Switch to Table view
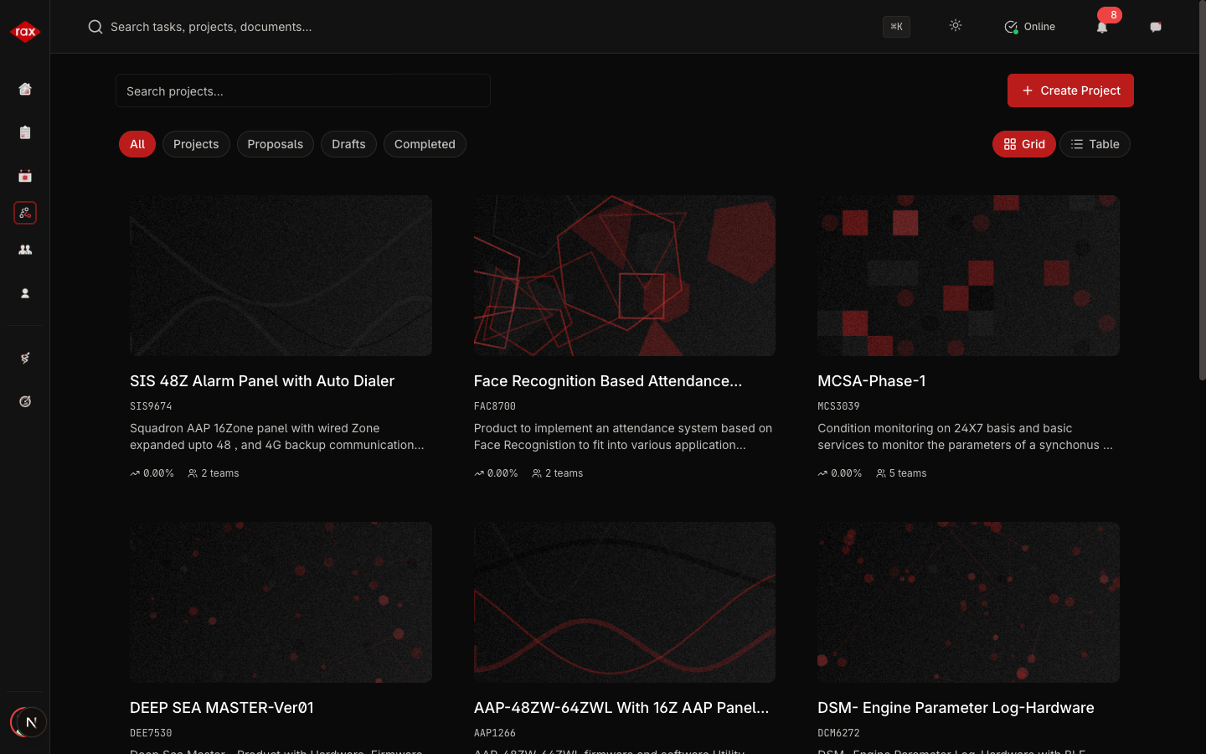 [1095, 144]
